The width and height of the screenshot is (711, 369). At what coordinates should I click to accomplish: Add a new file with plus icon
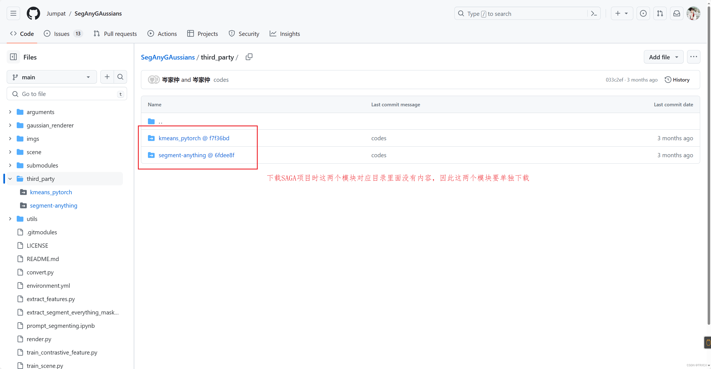click(x=107, y=77)
